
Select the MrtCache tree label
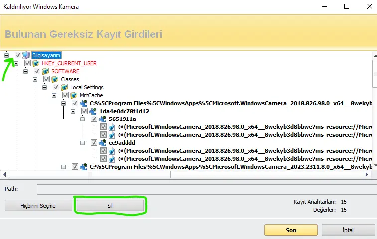(x=91, y=95)
